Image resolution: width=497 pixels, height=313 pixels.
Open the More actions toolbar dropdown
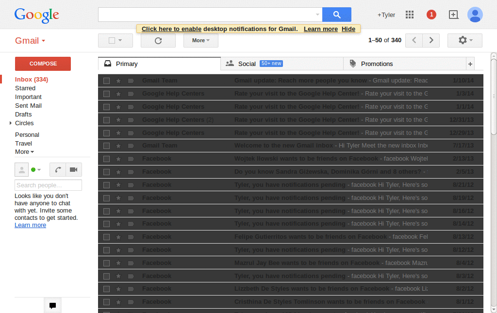point(201,41)
